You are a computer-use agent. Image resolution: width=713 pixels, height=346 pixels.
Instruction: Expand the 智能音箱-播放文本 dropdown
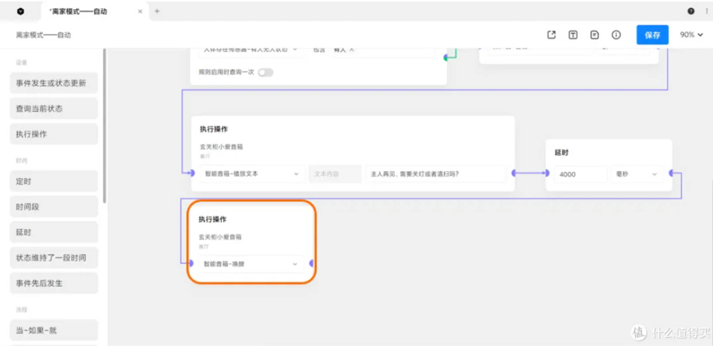[x=251, y=174]
